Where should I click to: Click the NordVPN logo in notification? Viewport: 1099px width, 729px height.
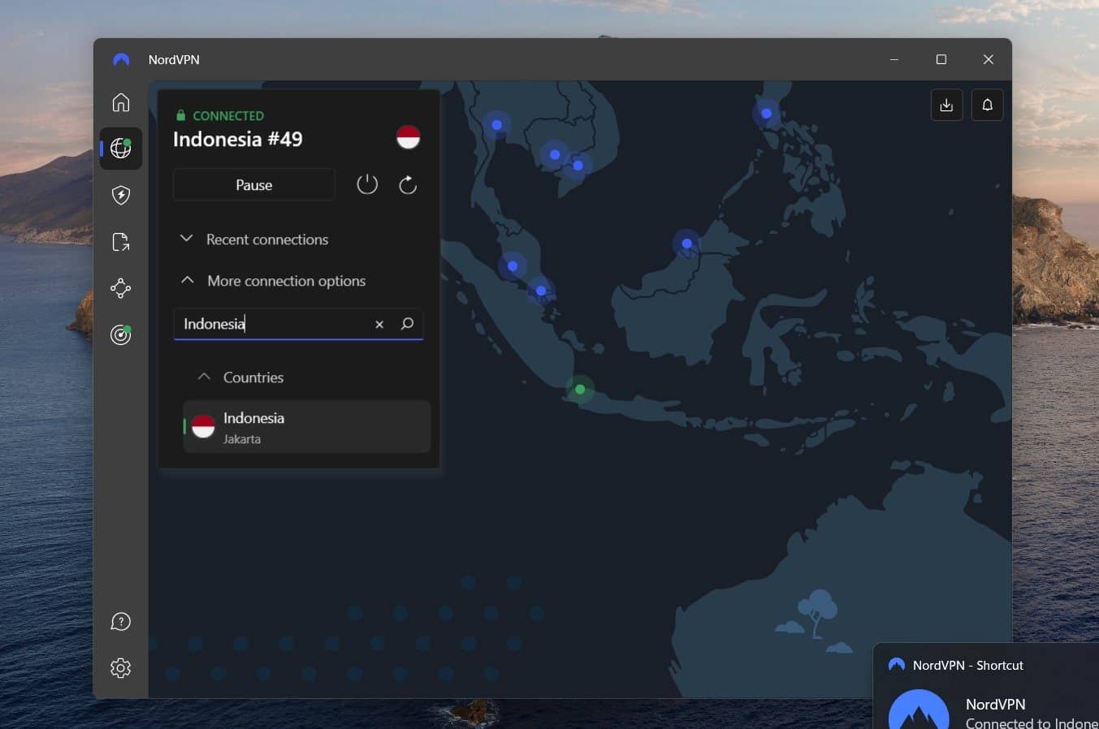pos(919,711)
